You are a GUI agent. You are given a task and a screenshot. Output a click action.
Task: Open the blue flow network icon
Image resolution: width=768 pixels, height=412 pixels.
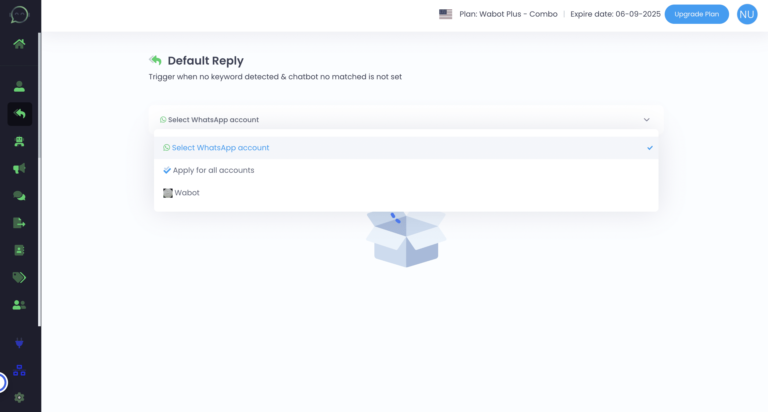click(19, 370)
